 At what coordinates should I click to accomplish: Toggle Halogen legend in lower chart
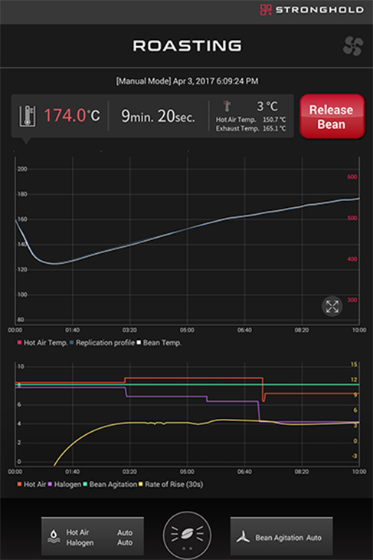[64, 485]
